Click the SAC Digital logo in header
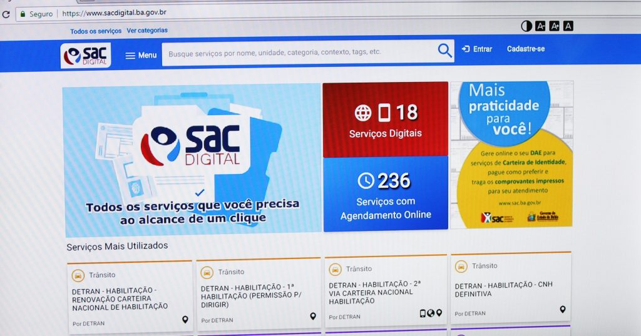Viewport: 641px width, 336px height. (86, 55)
